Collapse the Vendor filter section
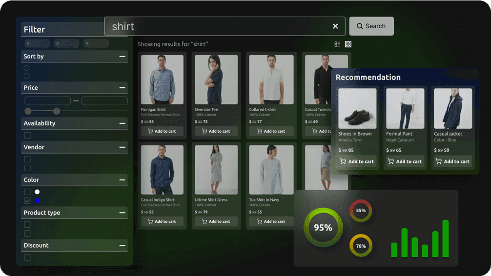Screen dimensions: 491x276 coord(122,147)
